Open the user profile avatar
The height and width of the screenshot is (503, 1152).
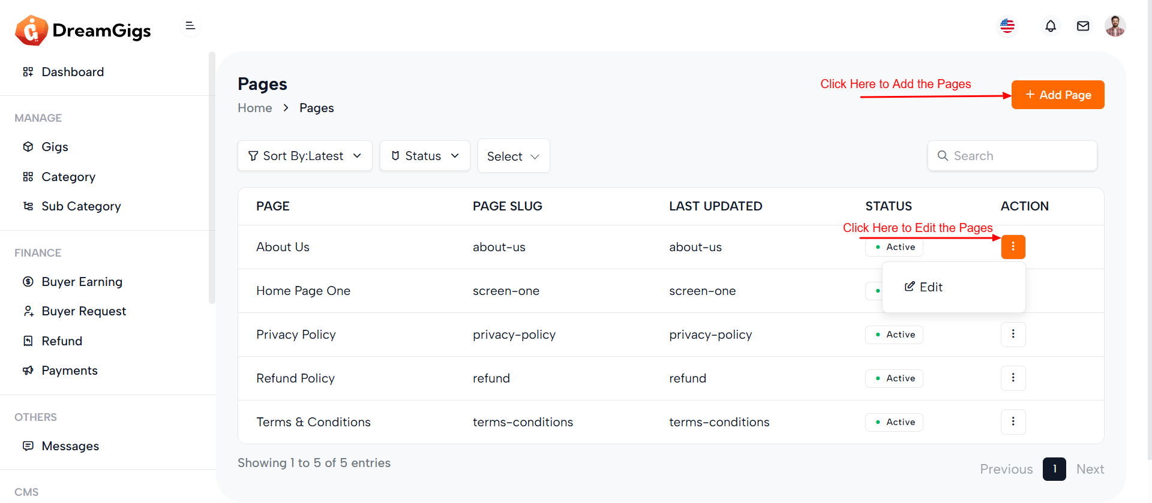[1115, 26]
